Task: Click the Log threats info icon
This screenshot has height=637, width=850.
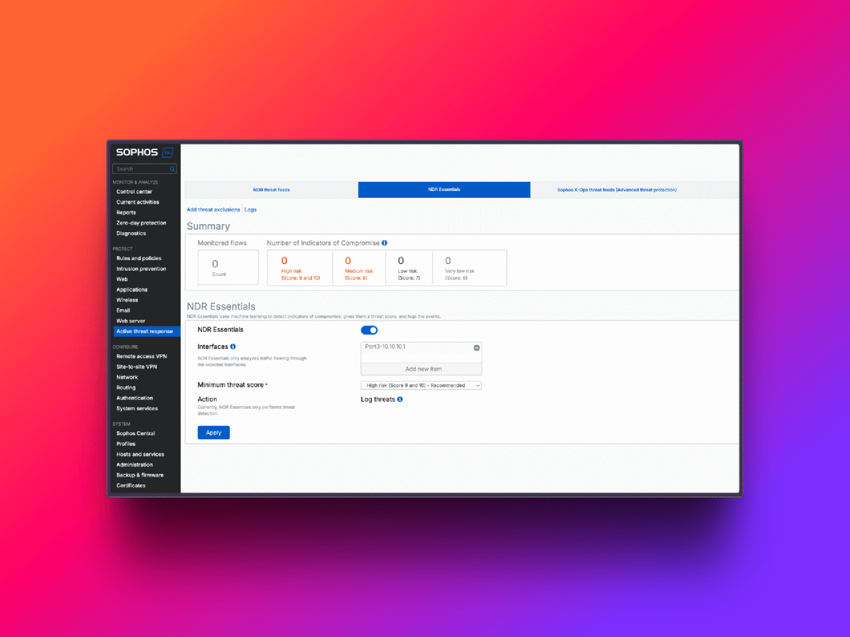Action: click(400, 399)
